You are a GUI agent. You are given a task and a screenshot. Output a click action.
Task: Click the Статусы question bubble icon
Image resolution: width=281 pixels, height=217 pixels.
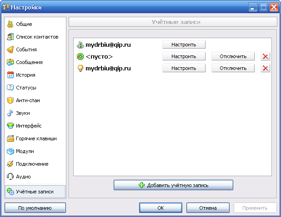click(10, 88)
